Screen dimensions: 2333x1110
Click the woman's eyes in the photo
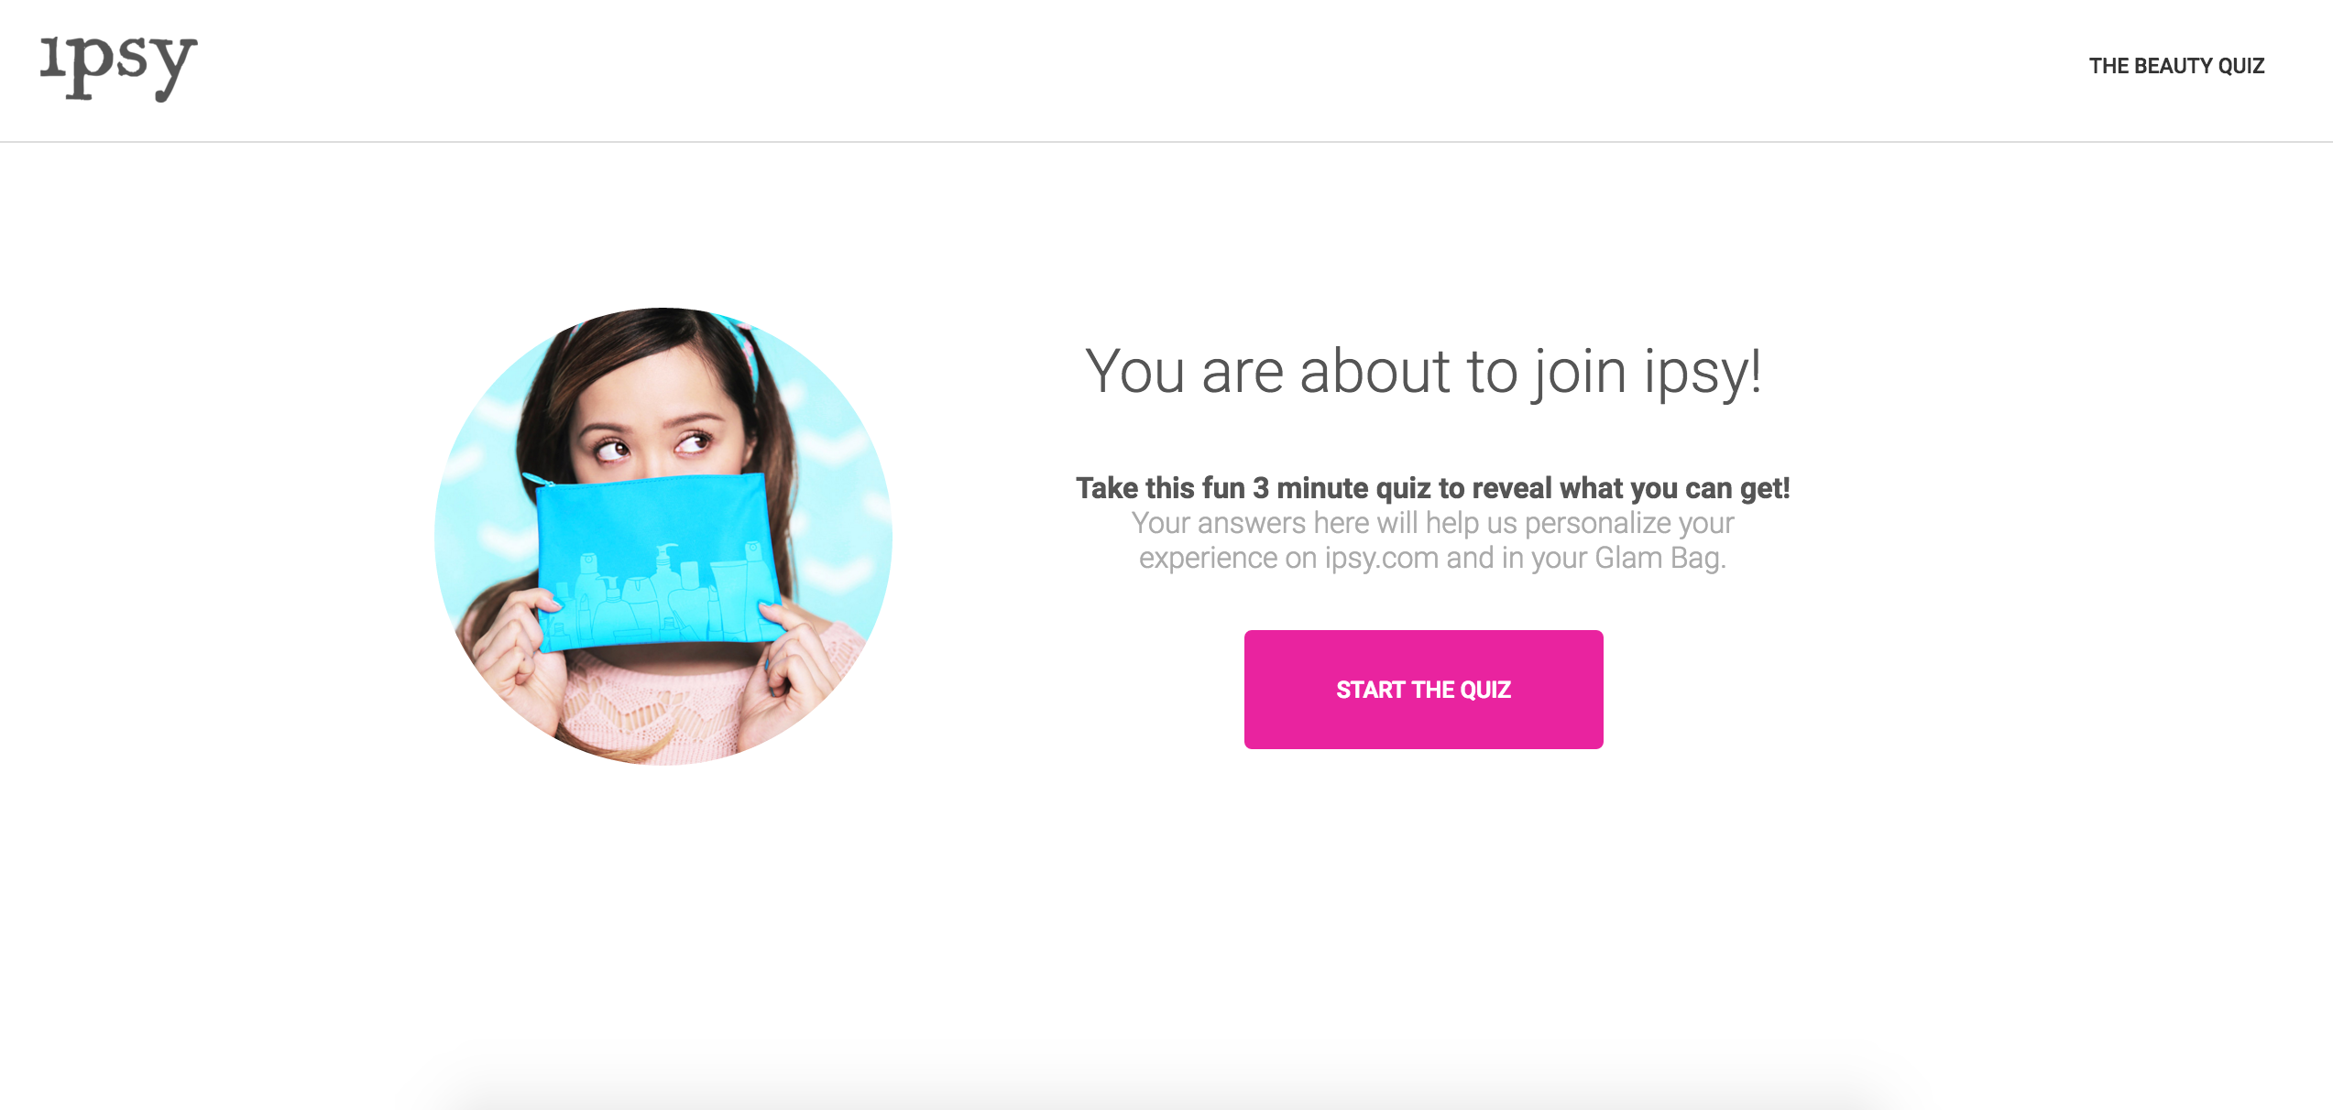point(652,446)
